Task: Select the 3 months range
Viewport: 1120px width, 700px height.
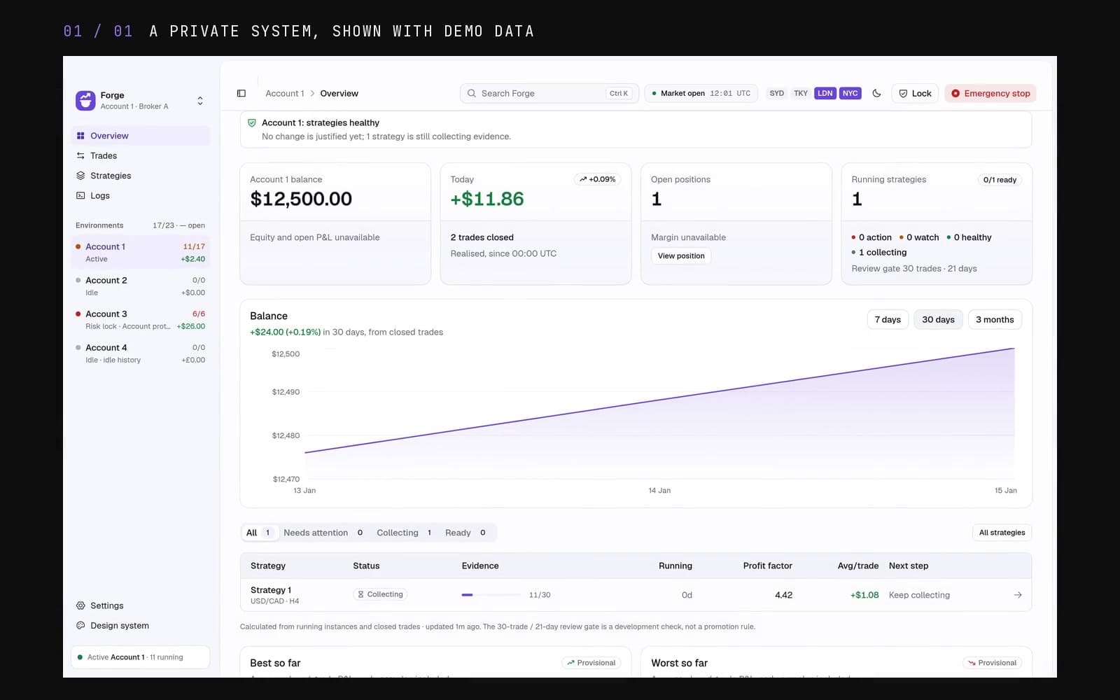Action: click(995, 320)
